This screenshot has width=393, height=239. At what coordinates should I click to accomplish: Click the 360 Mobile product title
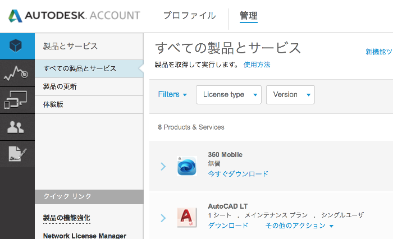pyautogui.click(x=225, y=155)
